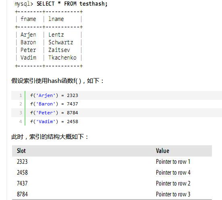Click the 'SELECT * FROM testhash;' query text
The height and width of the screenshot is (200, 222).
coord(72,4)
